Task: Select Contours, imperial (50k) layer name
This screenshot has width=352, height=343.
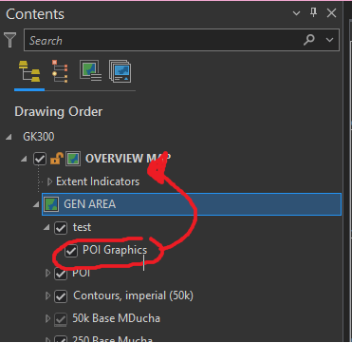Action: (133, 295)
